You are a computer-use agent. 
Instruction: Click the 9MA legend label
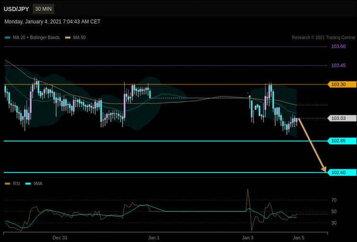[x=38, y=184]
